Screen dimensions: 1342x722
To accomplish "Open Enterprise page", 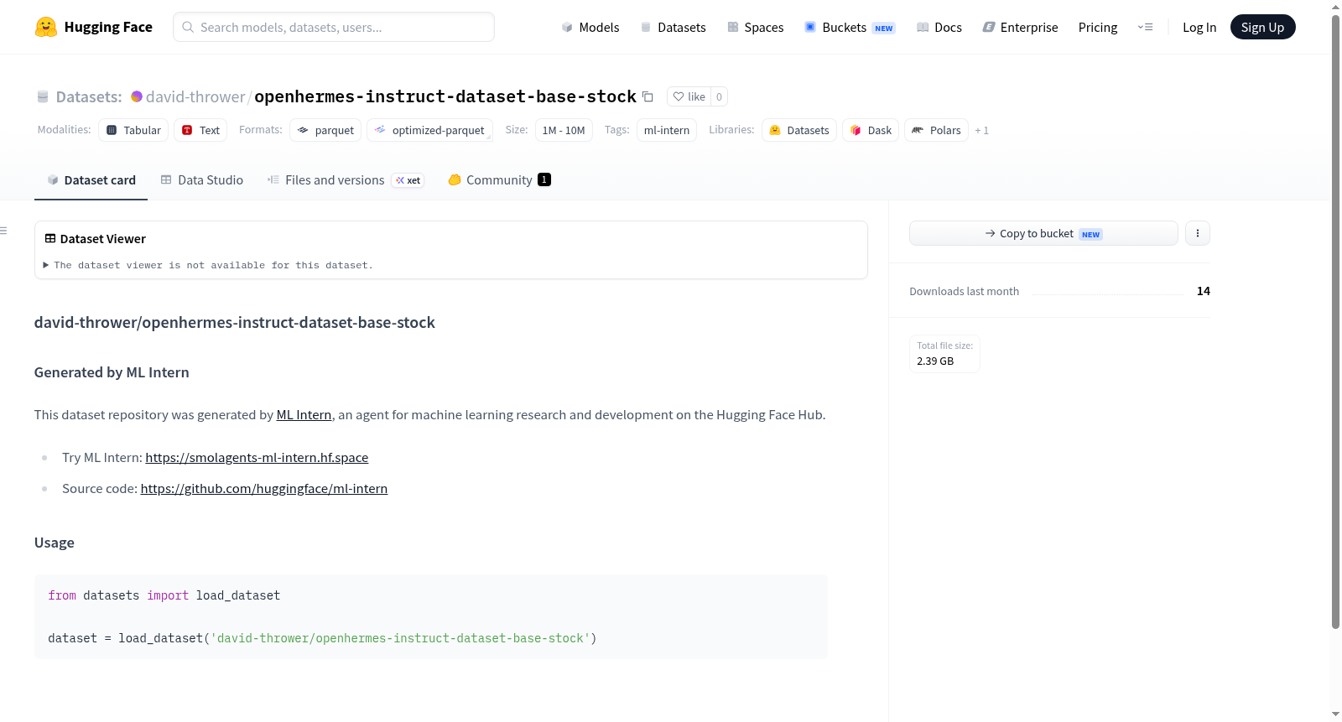I will [x=1020, y=27].
